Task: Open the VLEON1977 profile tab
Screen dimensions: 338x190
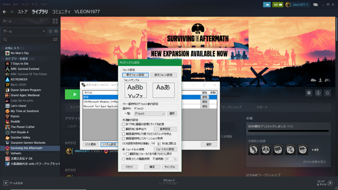Action: click(x=87, y=12)
